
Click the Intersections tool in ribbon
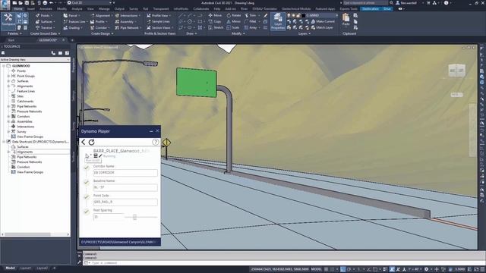pos(127,15)
